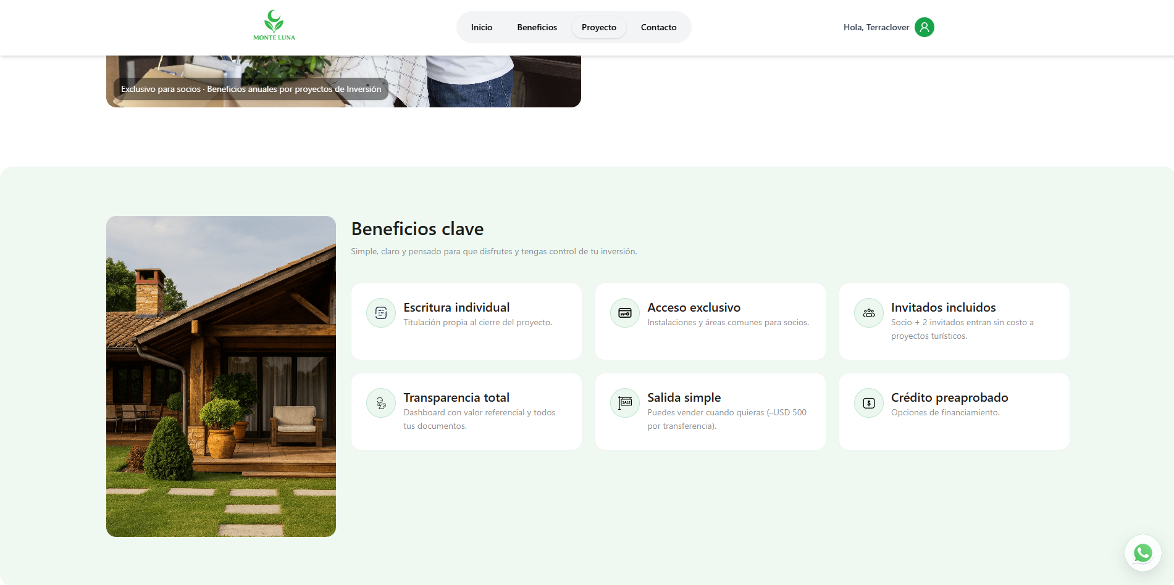Click the Exclusivo para socios banner caption
1174x585 pixels.
[x=251, y=89]
